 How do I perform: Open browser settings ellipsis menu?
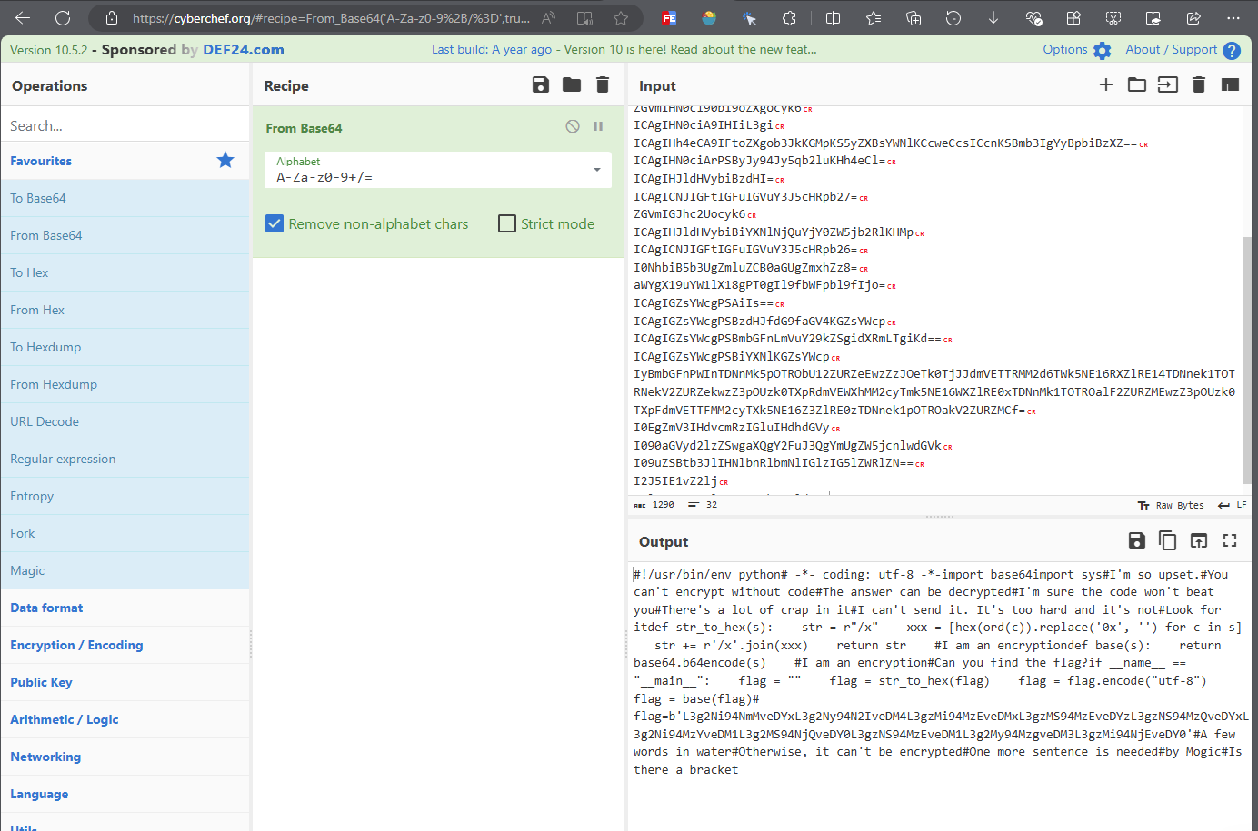(1233, 18)
